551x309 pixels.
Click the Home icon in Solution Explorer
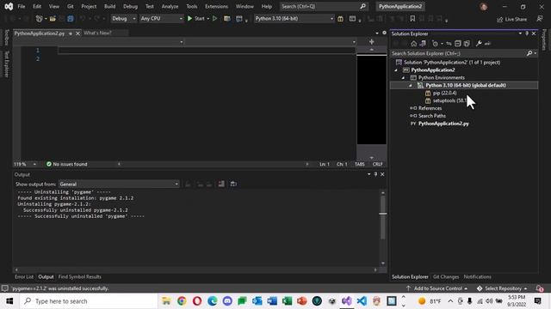(413, 44)
